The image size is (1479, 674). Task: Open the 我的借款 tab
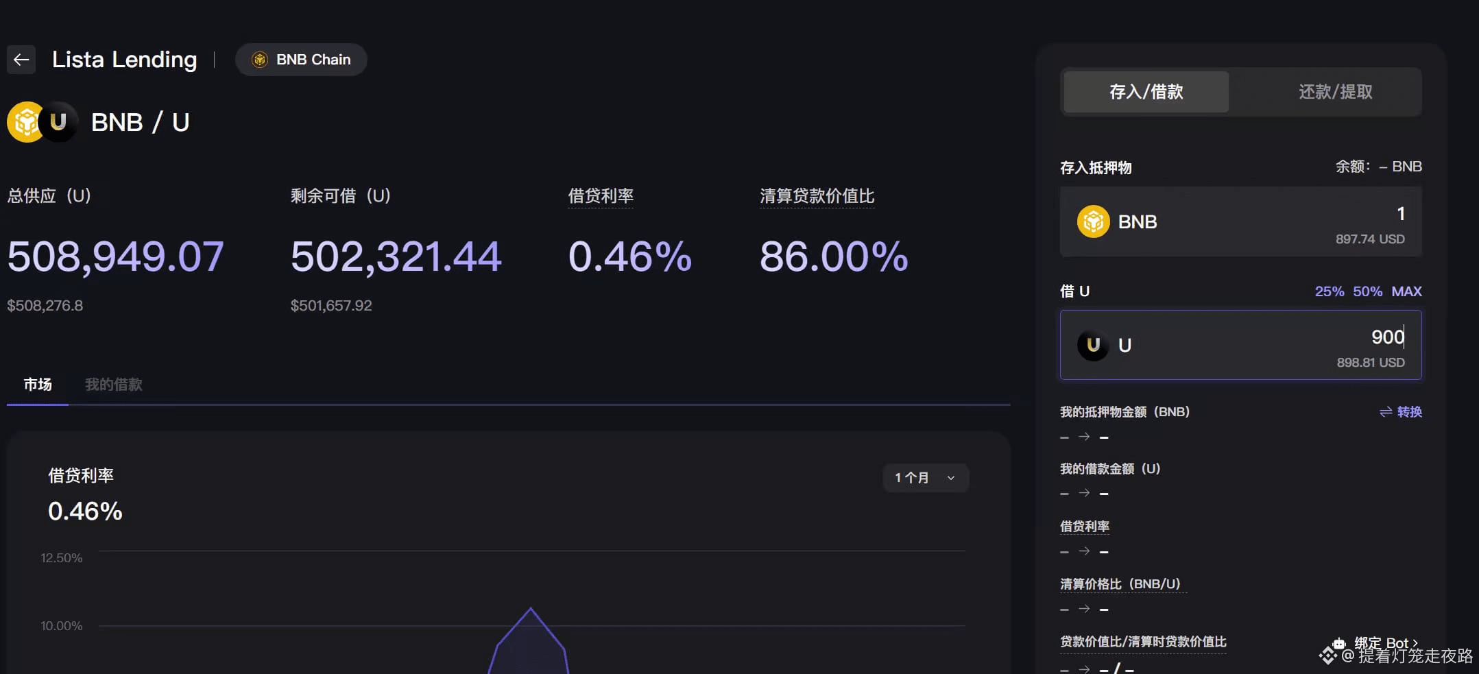pyautogui.click(x=112, y=384)
